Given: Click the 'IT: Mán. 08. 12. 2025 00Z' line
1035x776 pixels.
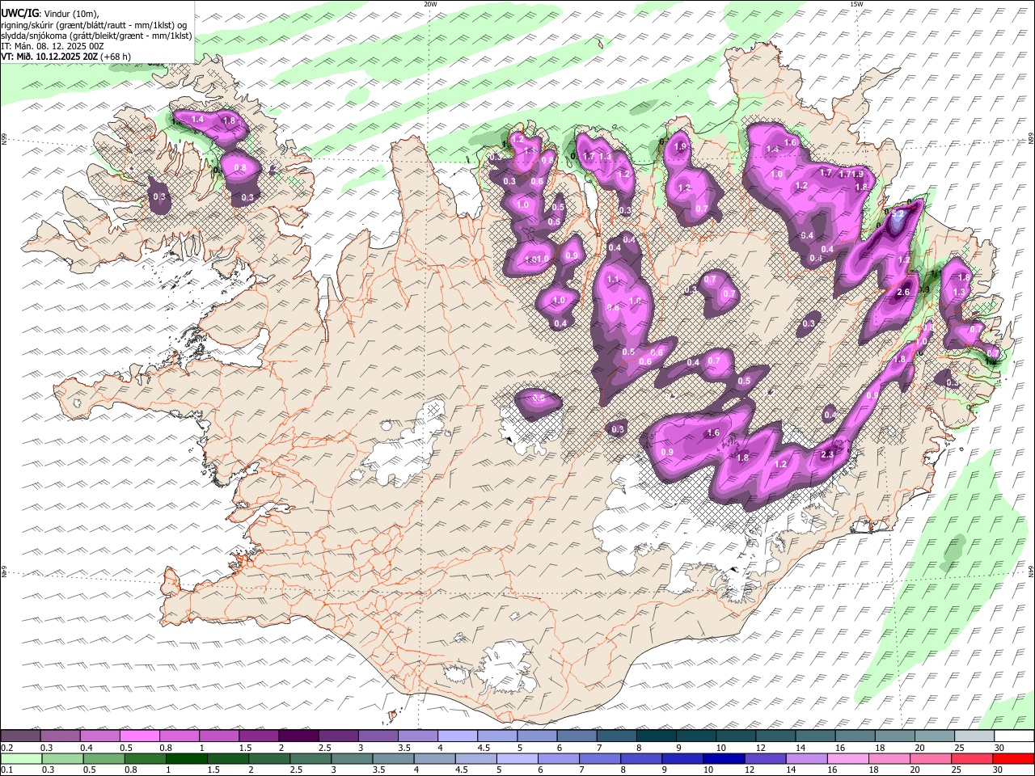Looking at the screenshot, I should tap(53, 46).
